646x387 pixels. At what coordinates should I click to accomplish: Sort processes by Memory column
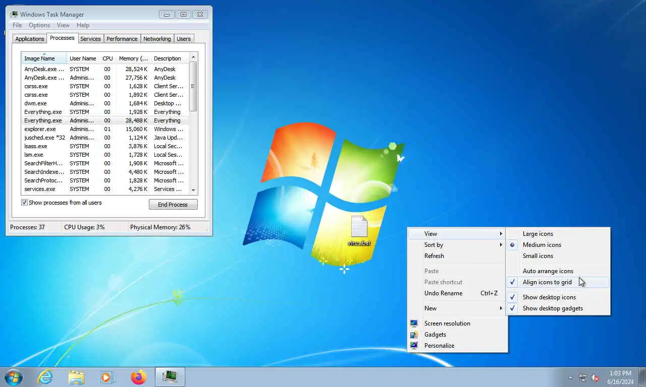[x=133, y=58]
